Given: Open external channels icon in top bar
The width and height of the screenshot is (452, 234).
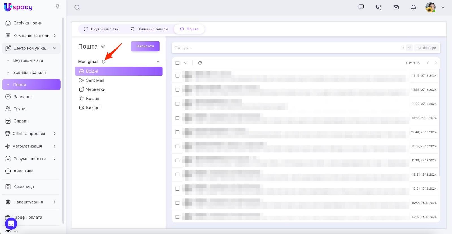Looking at the screenshot, I should click(379, 7).
